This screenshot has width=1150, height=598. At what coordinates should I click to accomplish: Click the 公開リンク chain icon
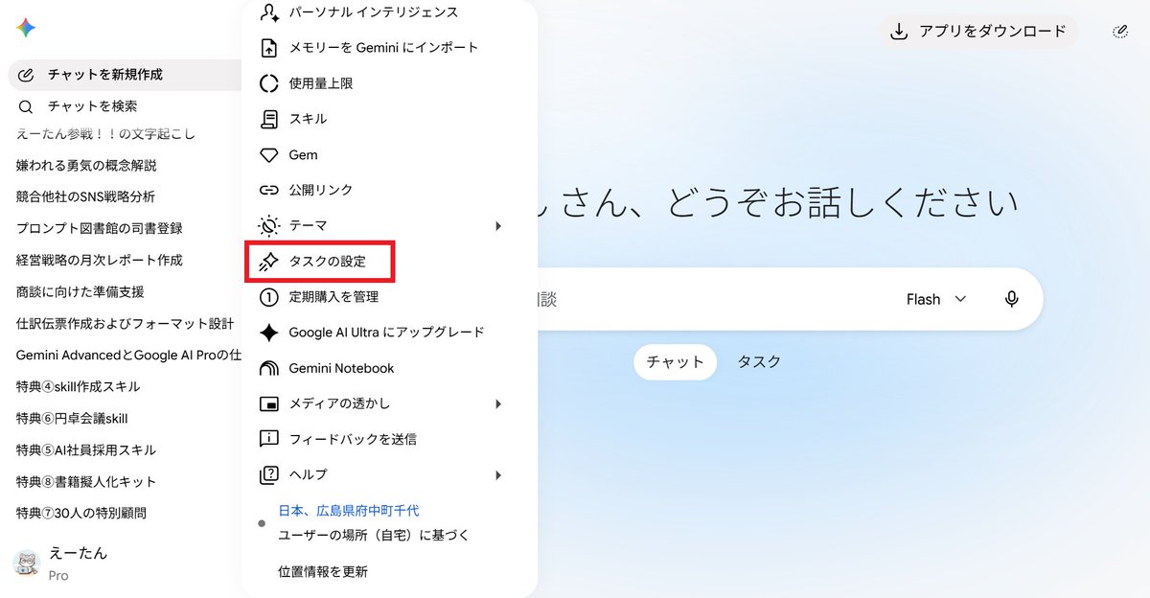click(x=269, y=190)
